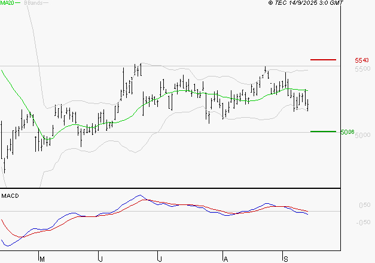The width and height of the screenshot is (375, 263).
Task: Click the MACD panel title
Action: 10,196
